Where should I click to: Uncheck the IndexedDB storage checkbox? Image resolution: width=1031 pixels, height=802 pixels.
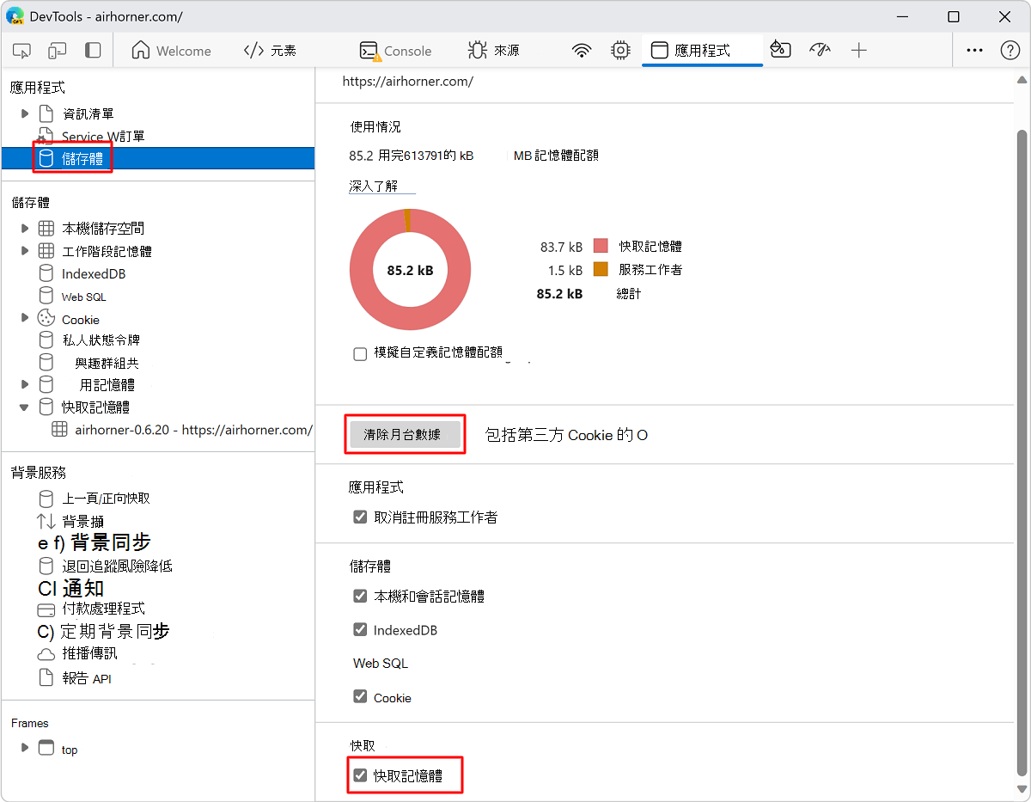(x=360, y=629)
